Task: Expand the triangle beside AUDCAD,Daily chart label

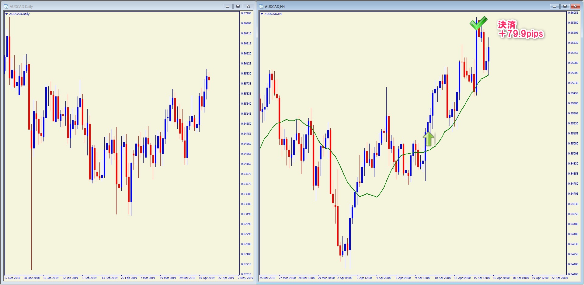Action: click(x=6, y=14)
